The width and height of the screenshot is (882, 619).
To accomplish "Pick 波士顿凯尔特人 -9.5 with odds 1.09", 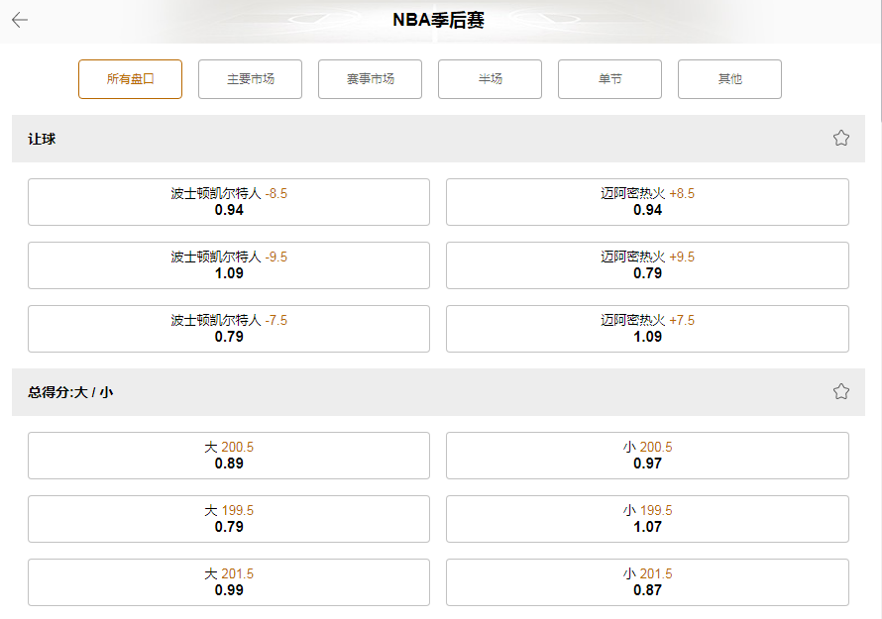I will click(x=228, y=265).
